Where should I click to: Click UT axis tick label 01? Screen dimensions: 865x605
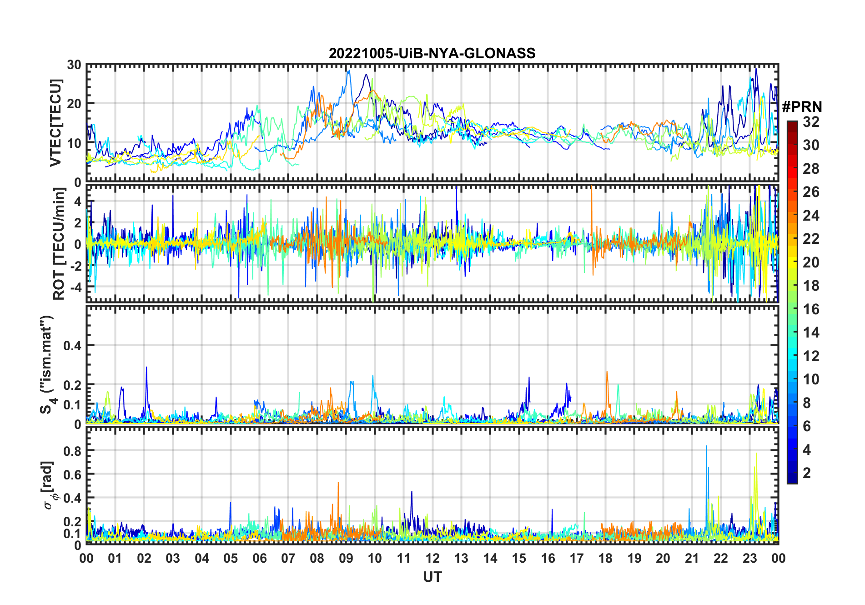coord(115,558)
